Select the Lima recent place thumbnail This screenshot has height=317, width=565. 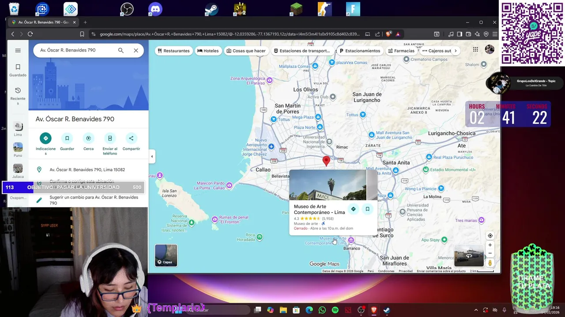click(x=18, y=129)
